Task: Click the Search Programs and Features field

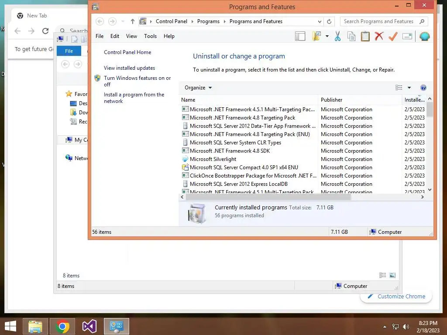Action: point(384,21)
